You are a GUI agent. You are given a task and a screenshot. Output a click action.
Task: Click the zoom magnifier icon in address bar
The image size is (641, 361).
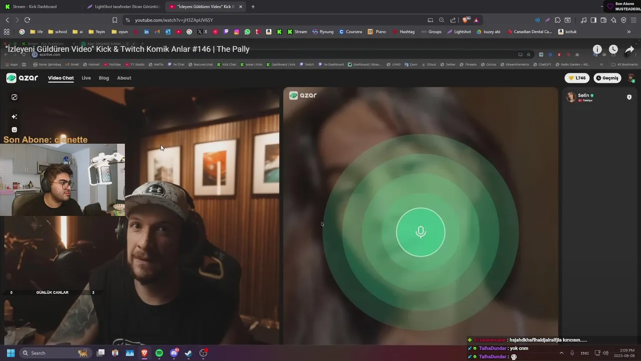tap(441, 20)
